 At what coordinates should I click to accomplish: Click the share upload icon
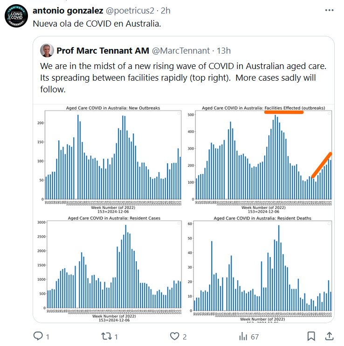329,336
